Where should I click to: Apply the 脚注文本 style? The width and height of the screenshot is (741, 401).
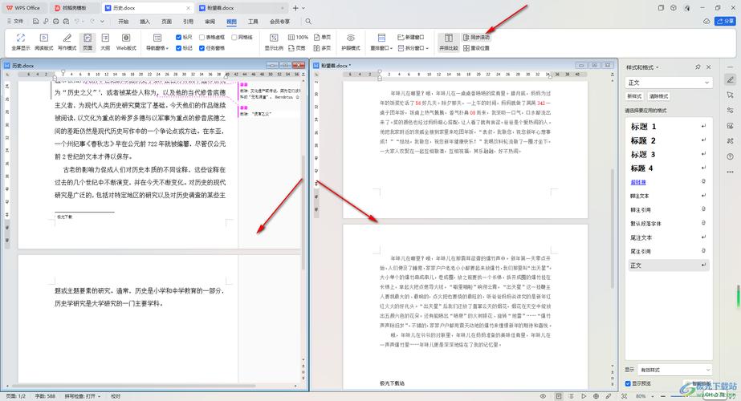pyautogui.click(x=668, y=196)
